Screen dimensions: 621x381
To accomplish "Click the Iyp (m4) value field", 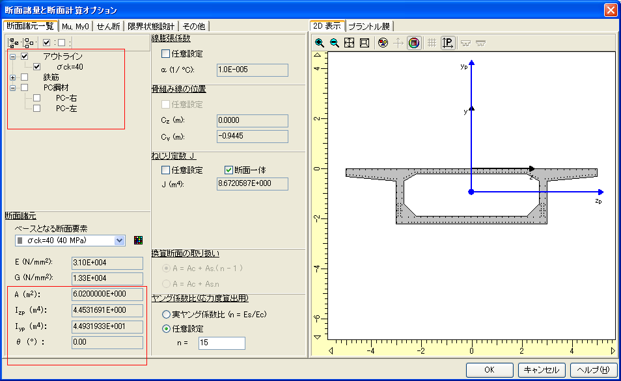I will click(107, 327).
